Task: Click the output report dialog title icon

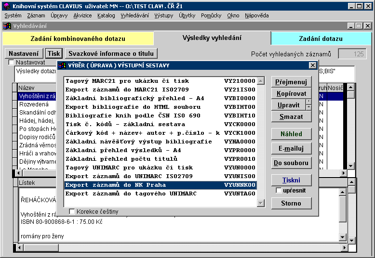Action: click(62, 65)
